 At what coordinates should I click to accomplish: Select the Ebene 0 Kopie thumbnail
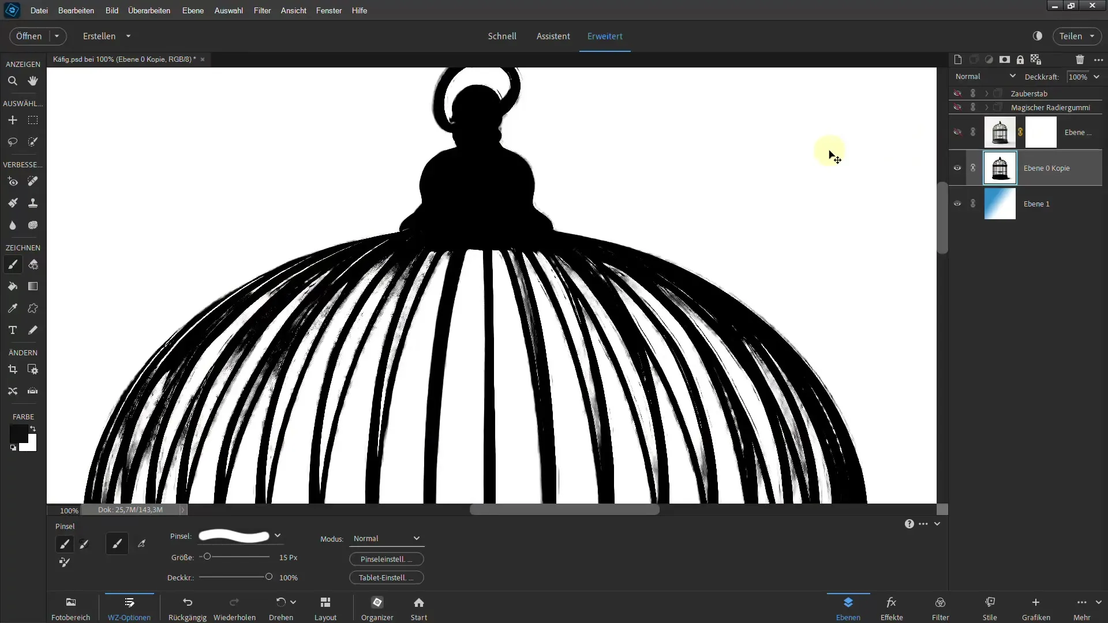click(x=1000, y=168)
